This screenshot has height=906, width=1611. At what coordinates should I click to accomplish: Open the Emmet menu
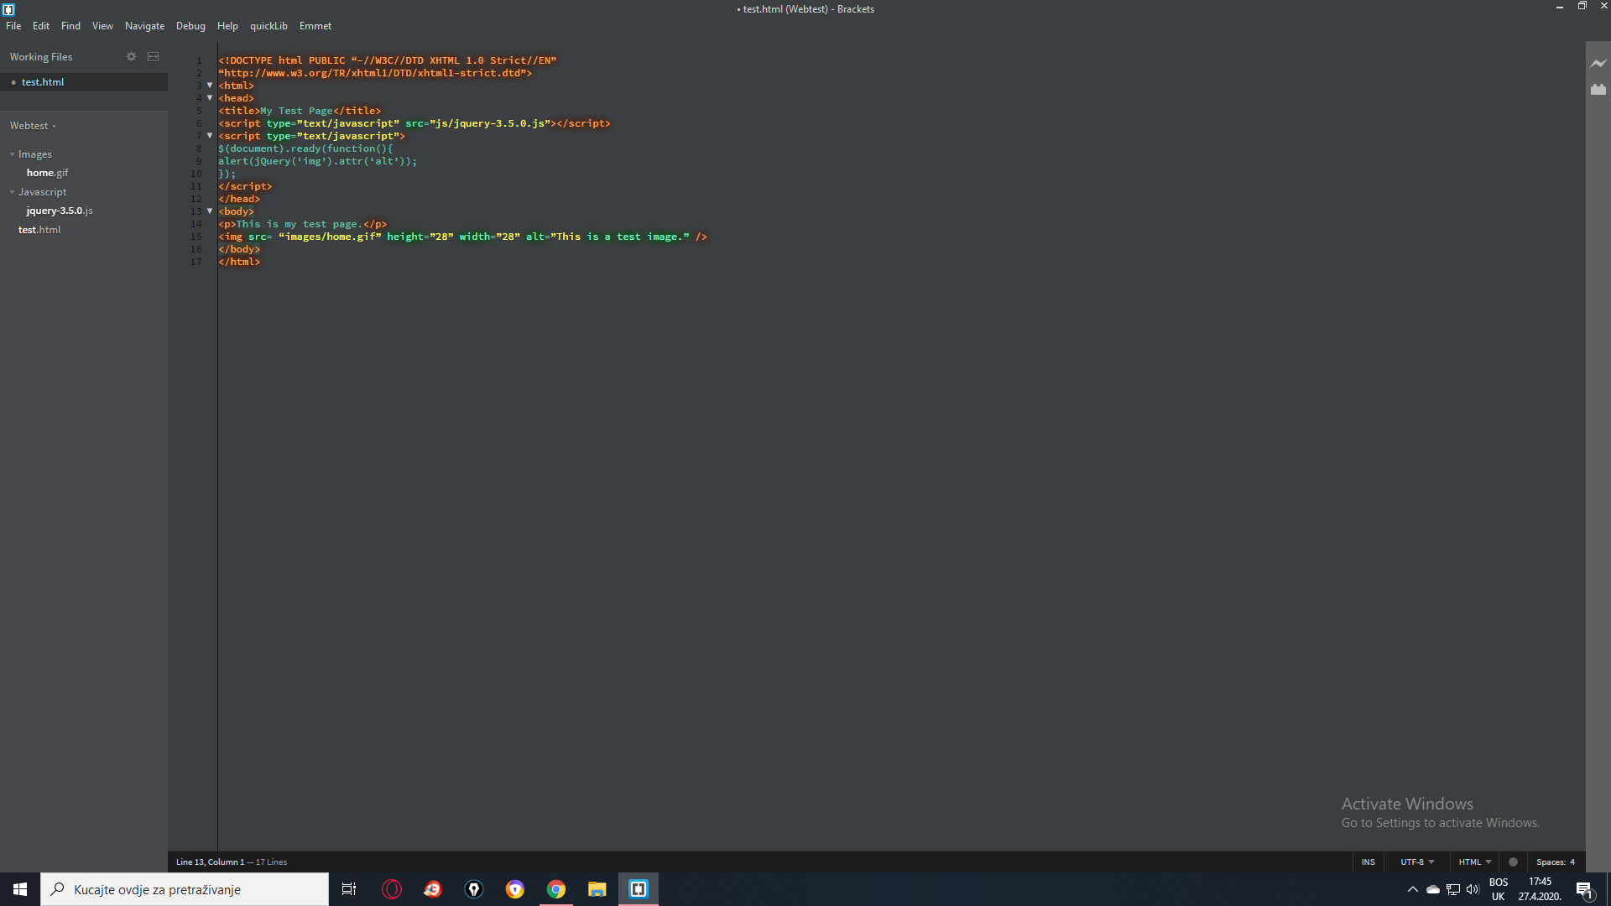[x=315, y=26]
